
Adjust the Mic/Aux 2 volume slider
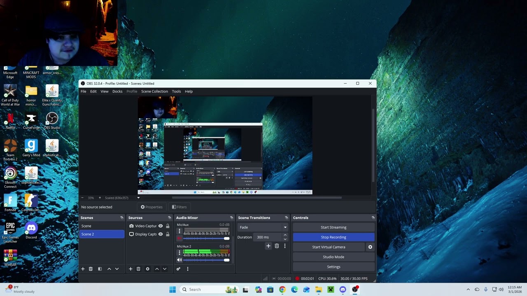pos(206,260)
